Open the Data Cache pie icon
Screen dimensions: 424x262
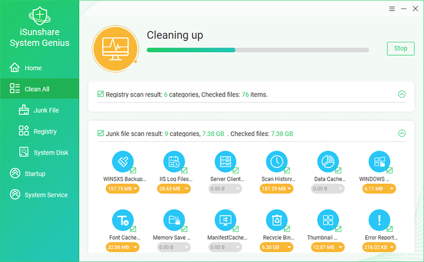tap(328, 162)
